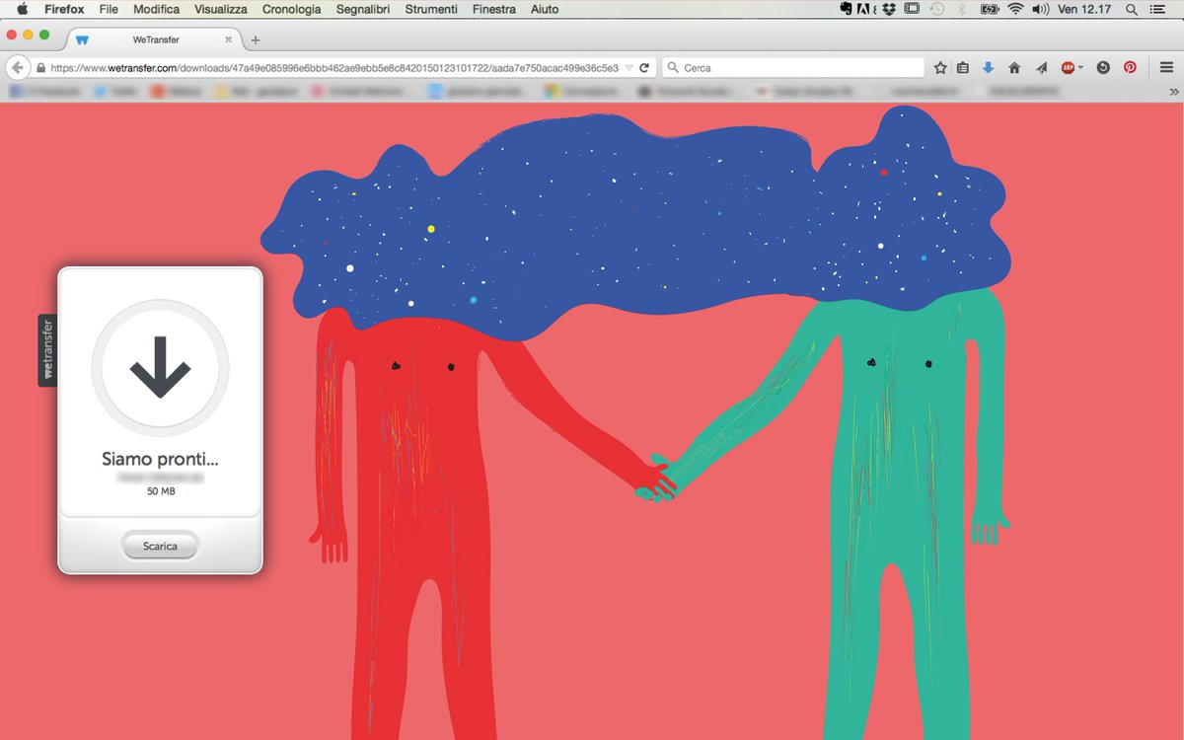Click the Siamo pronti... heading text
Viewport: 1184px width, 740px height.
click(160, 459)
